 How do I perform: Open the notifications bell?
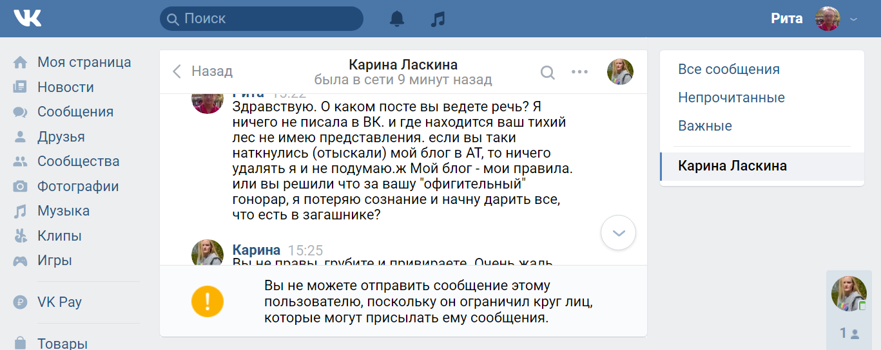(x=397, y=19)
